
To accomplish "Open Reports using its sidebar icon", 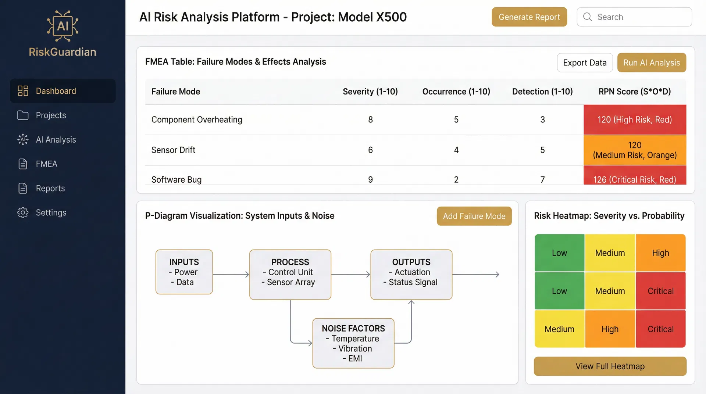I will 22,188.
